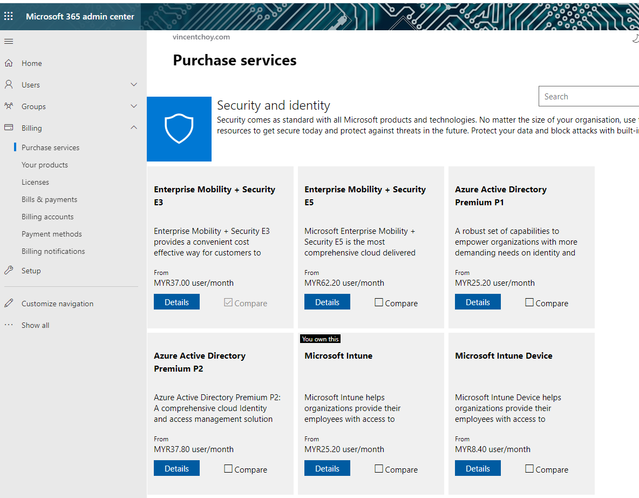This screenshot has height=498, width=639.
Task: Open Billing notifications page
Action: click(x=53, y=251)
